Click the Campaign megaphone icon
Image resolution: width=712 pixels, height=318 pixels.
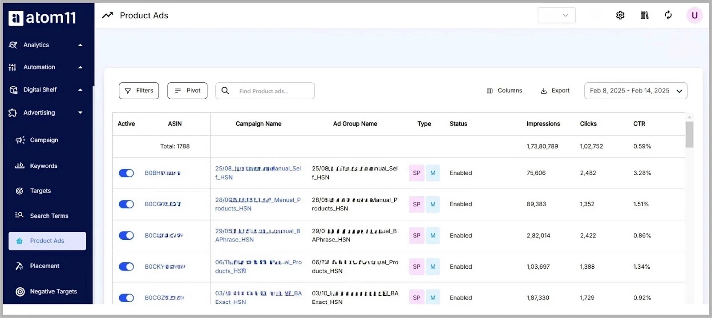tap(20, 140)
